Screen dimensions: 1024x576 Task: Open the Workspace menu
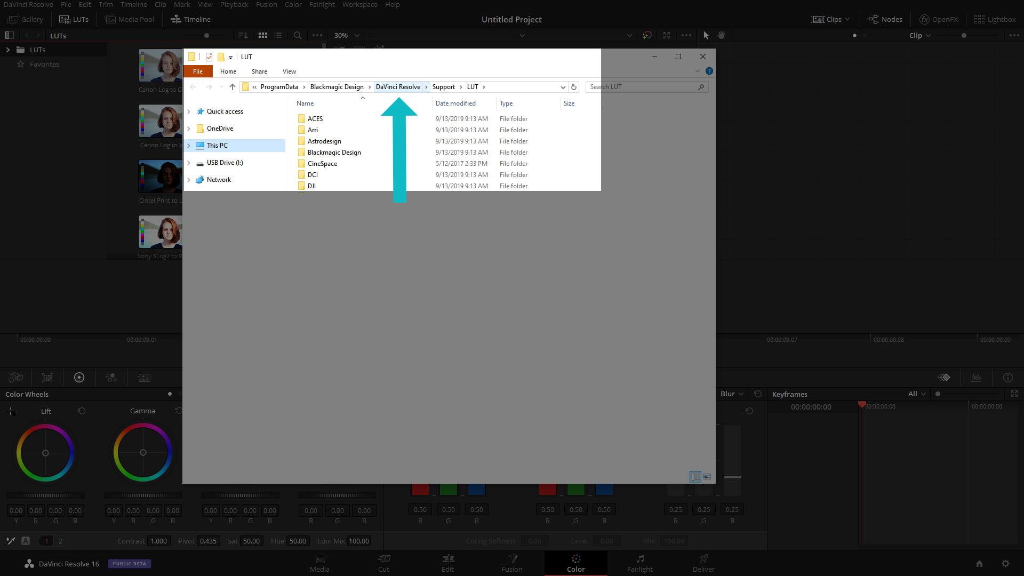pos(359,4)
